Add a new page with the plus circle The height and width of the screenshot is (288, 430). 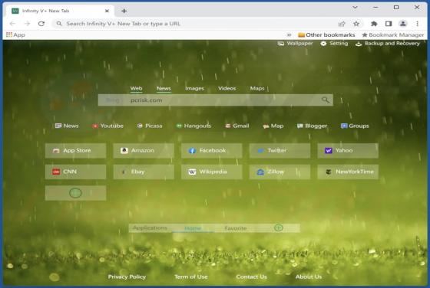(x=279, y=227)
